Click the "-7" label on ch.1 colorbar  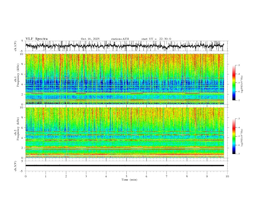coord(239,100)
